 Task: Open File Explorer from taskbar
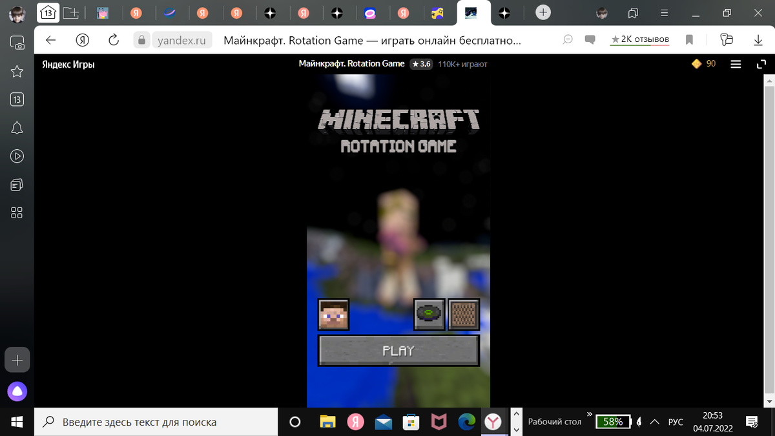tap(327, 422)
